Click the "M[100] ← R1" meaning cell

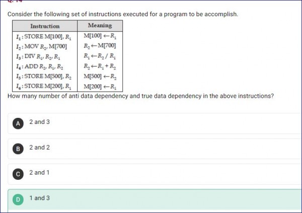tap(100, 37)
